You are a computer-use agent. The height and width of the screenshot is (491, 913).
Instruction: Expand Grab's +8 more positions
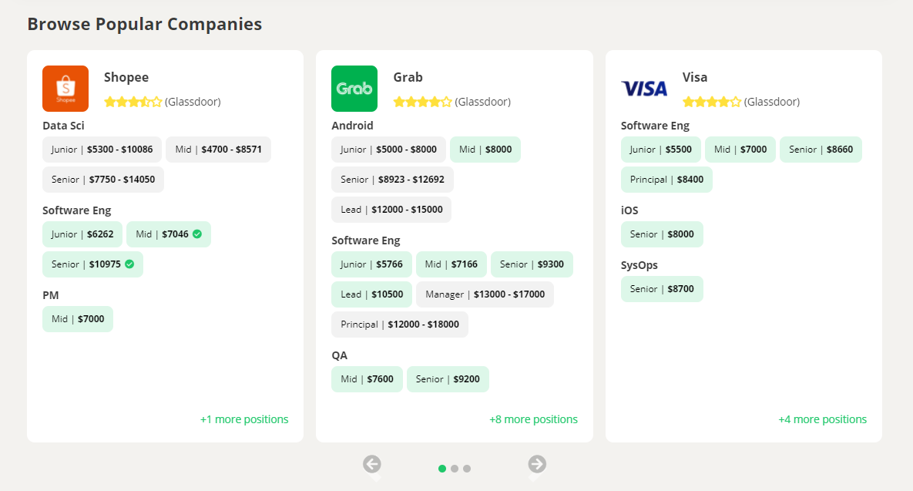tap(533, 419)
